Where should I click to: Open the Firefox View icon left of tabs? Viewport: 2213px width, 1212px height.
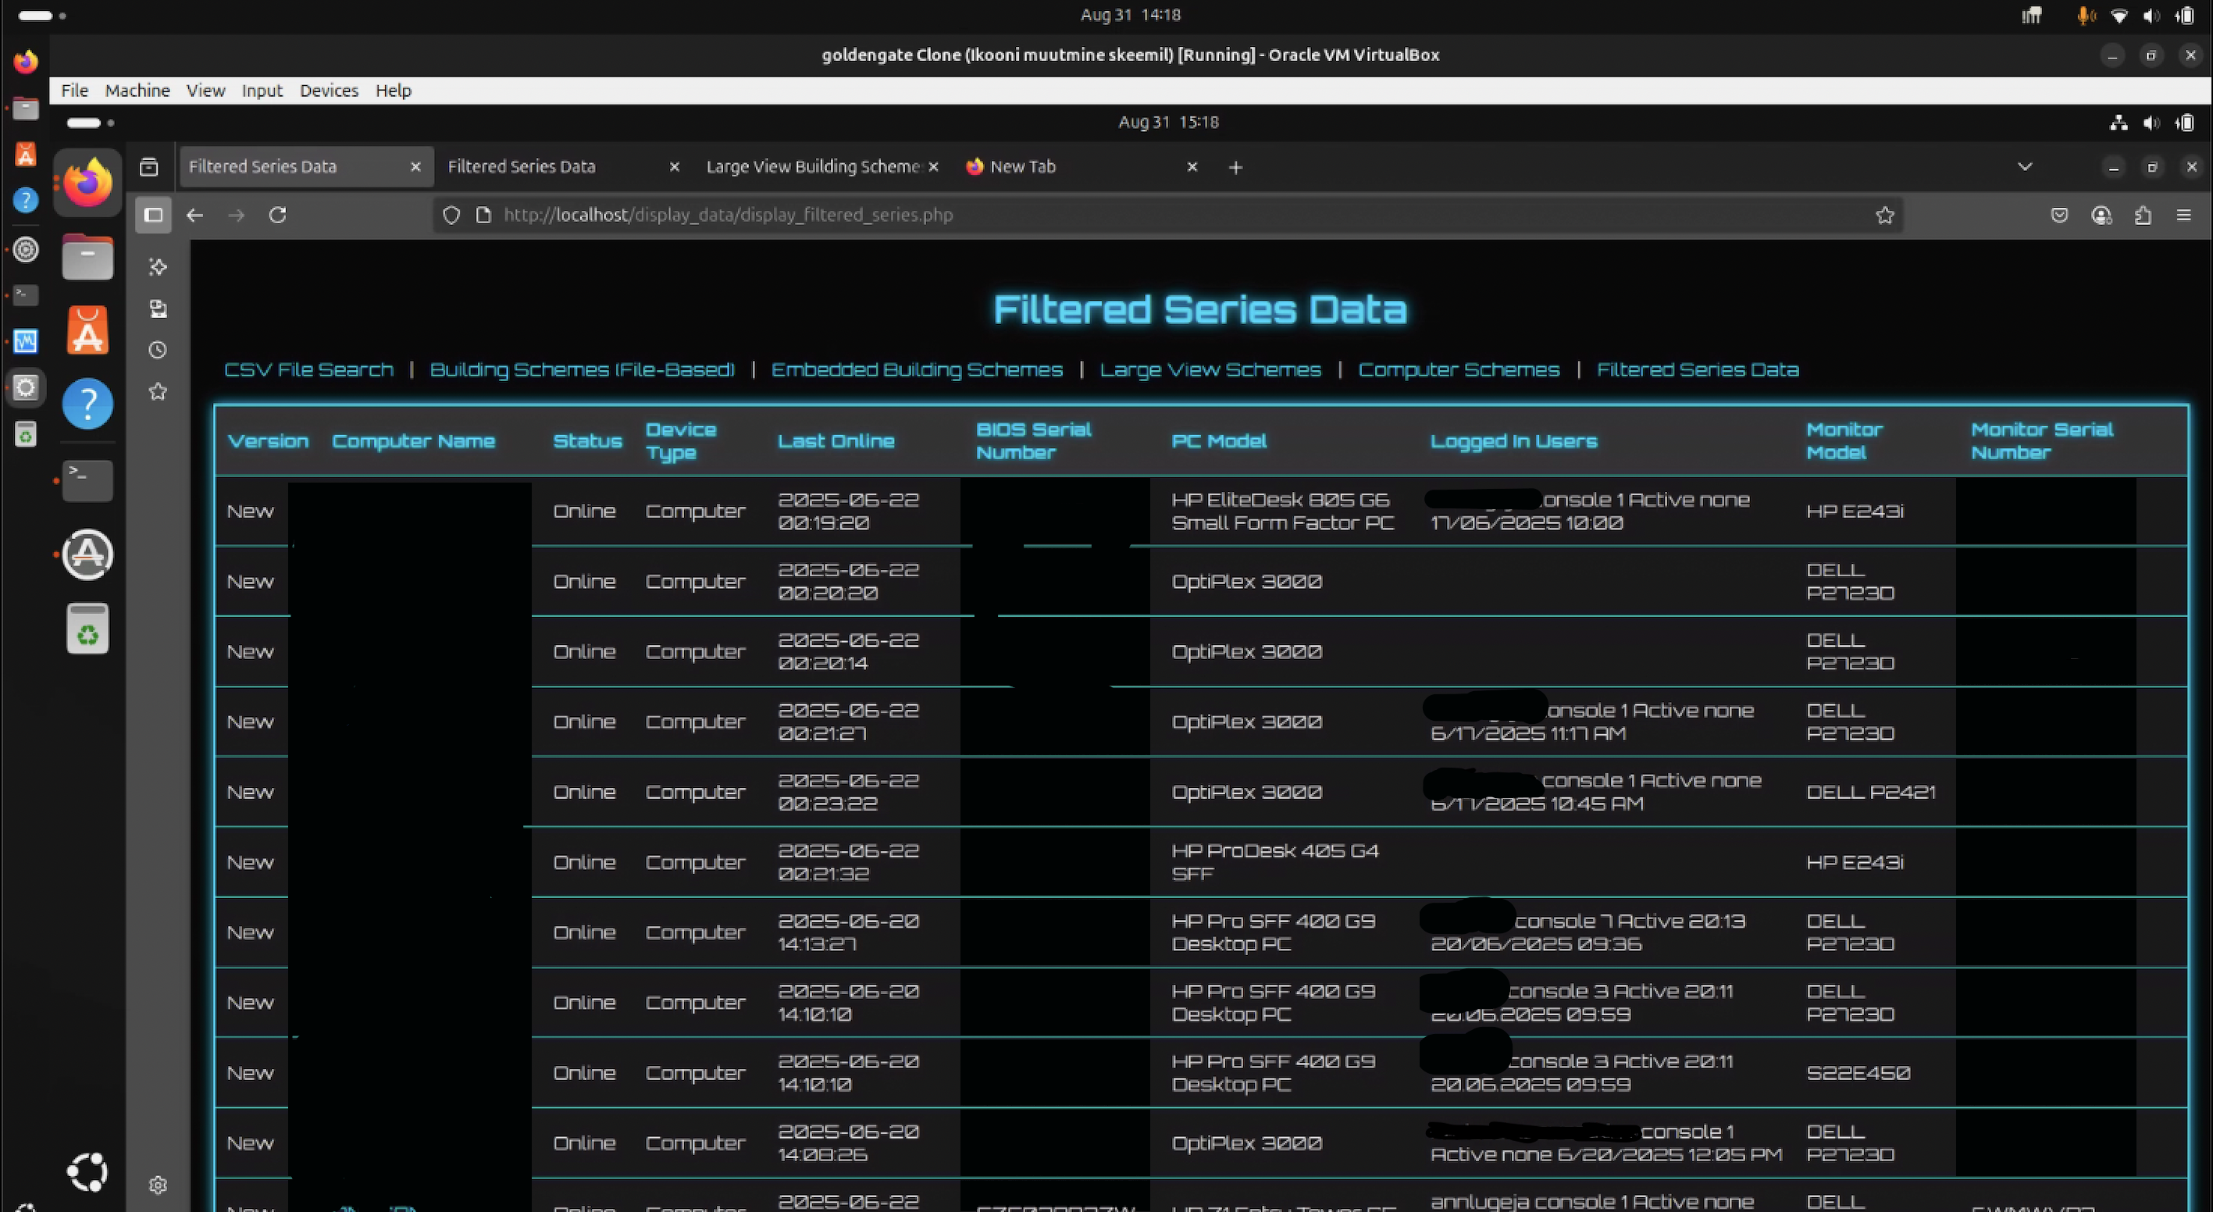tap(148, 166)
